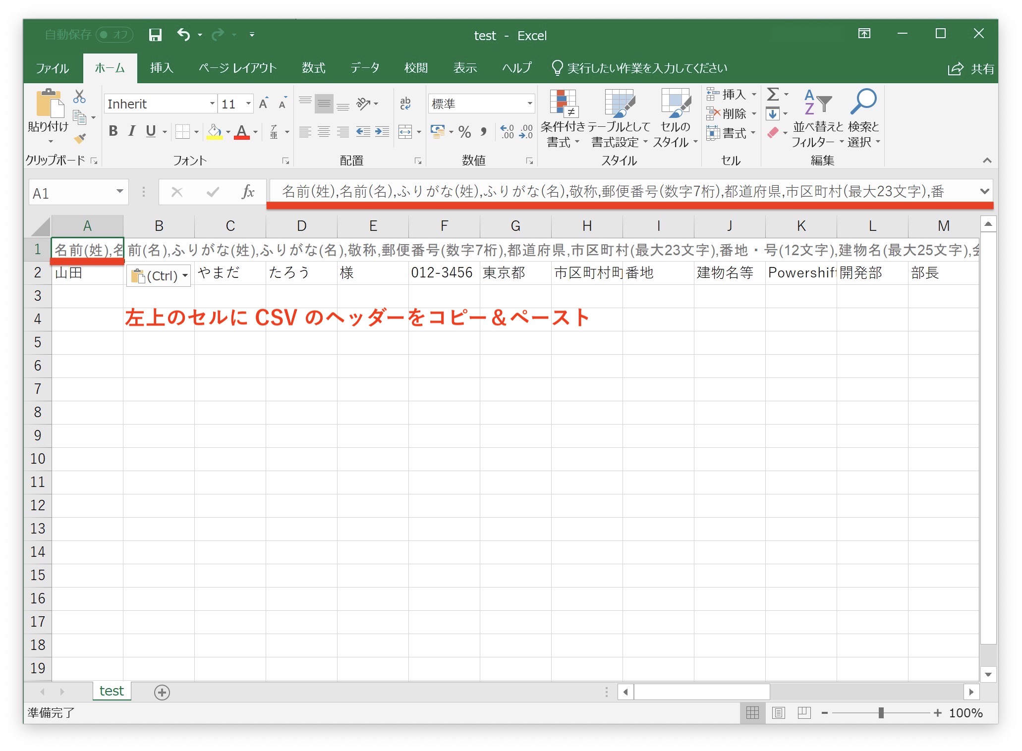The width and height of the screenshot is (1022, 751).
Task: Click the Format Painter brush icon
Action: pos(80,139)
